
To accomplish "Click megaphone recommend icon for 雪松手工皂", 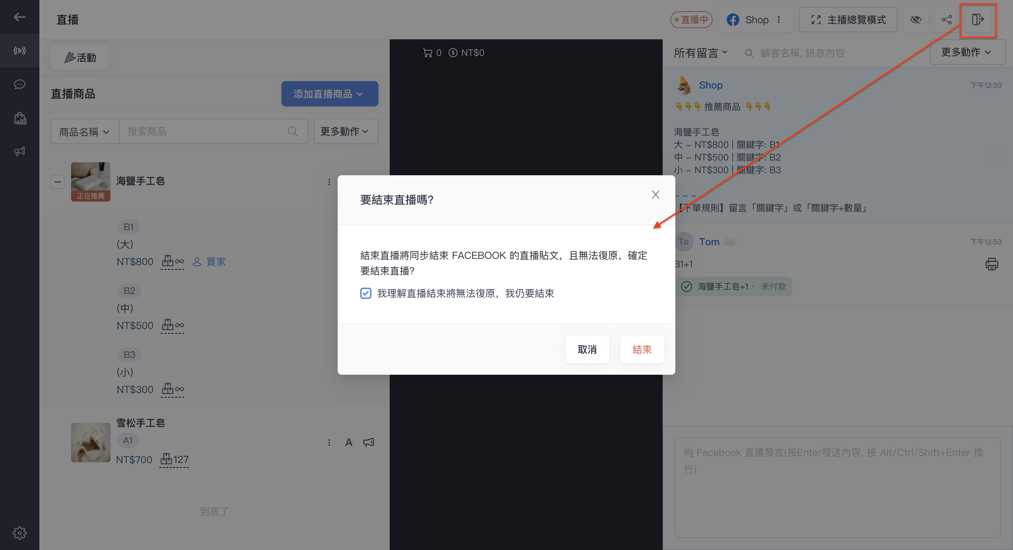I will [369, 443].
